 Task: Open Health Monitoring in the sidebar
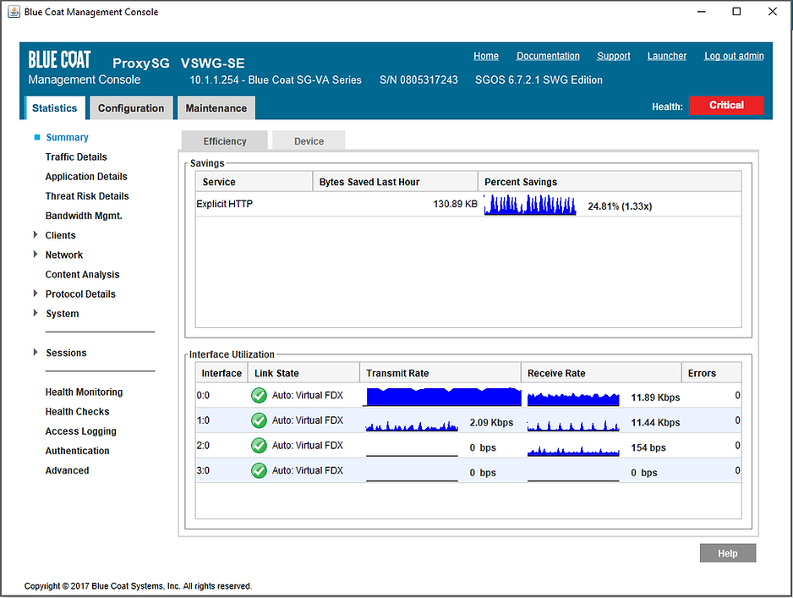pyautogui.click(x=84, y=392)
